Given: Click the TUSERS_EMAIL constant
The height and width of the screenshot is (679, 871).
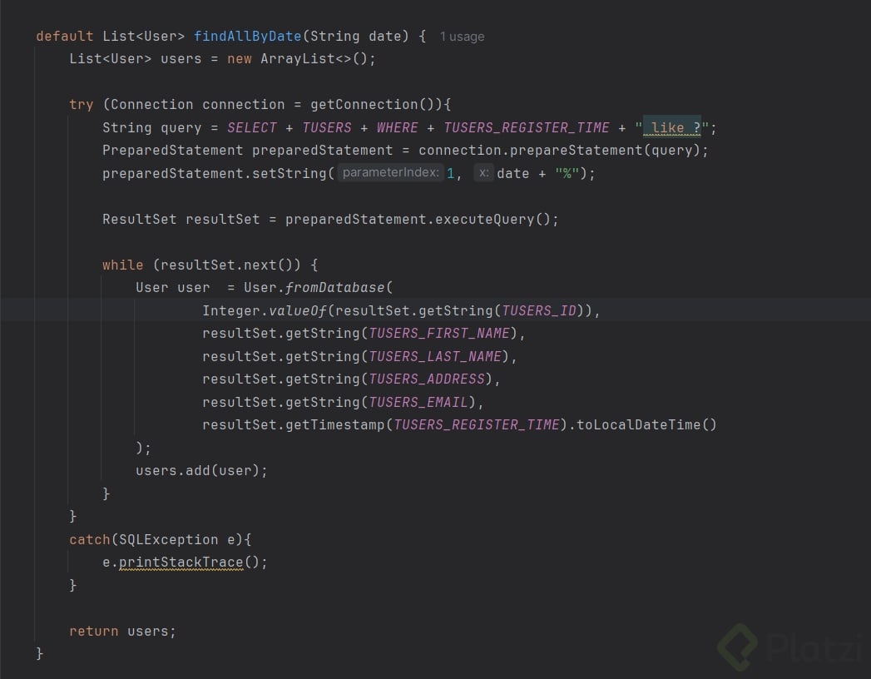Looking at the screenshot, I should point(418,402).
